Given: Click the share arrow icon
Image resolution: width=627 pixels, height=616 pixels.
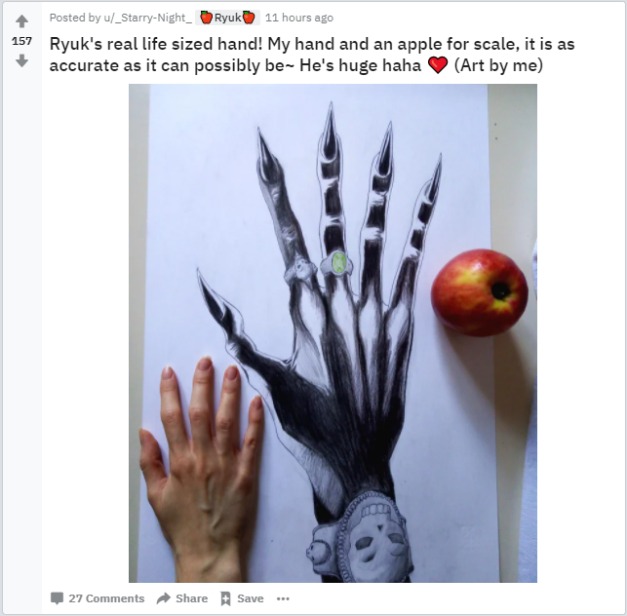Looking at the screenshot, I should [x=164, y=598].
